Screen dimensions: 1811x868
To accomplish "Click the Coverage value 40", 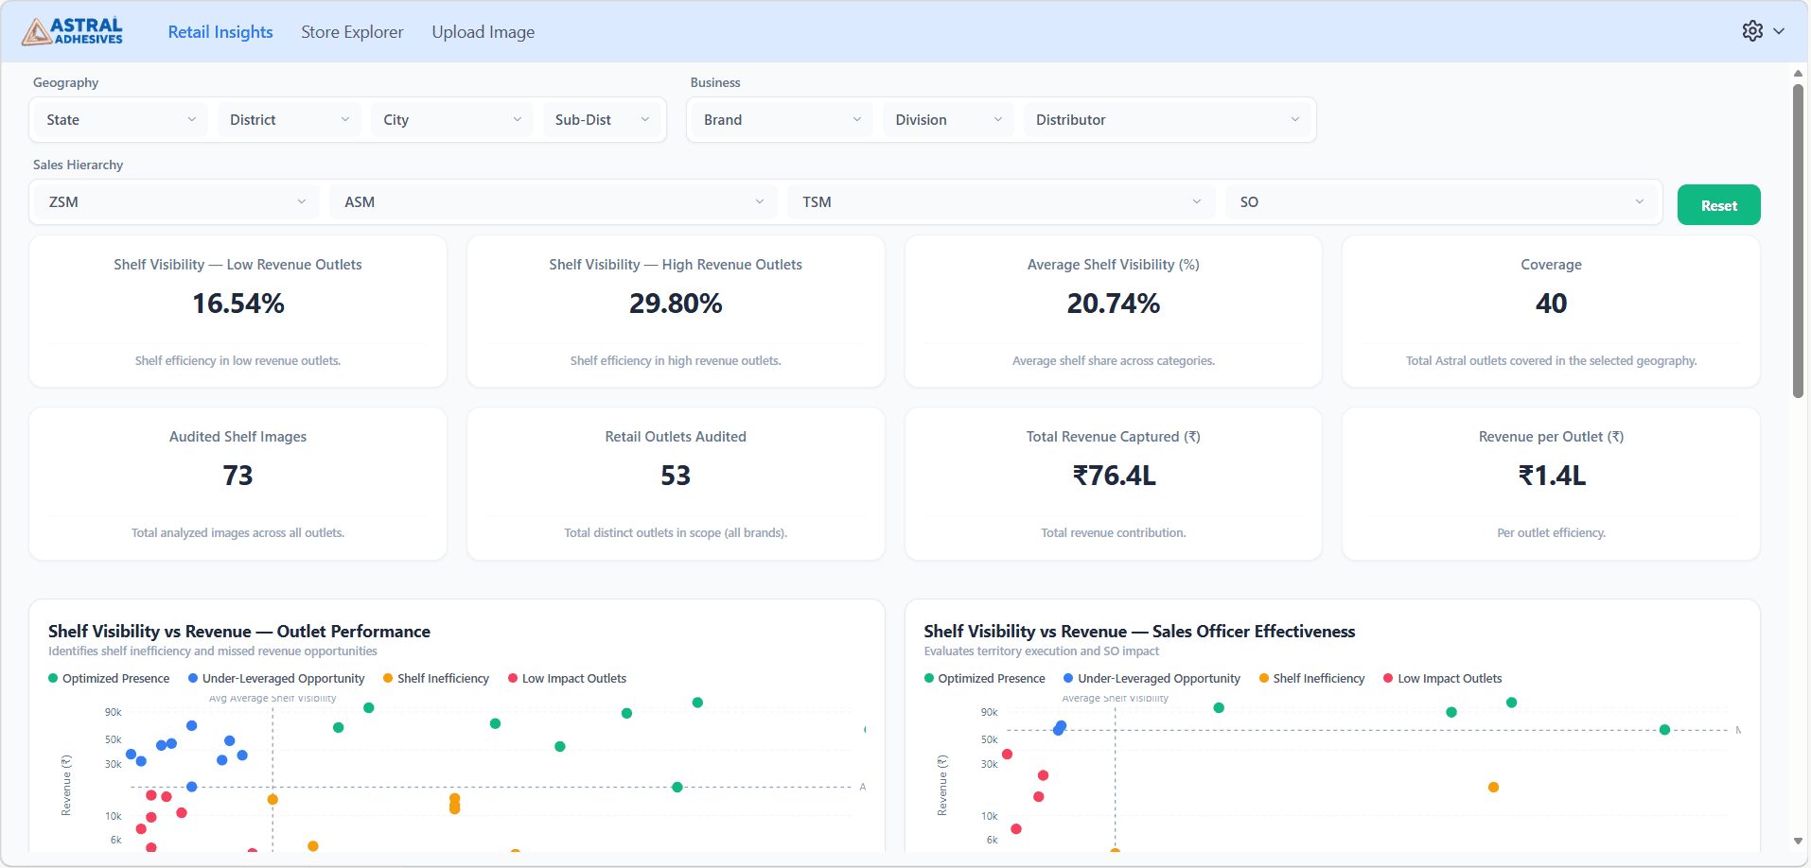I will click(1552, 304).
